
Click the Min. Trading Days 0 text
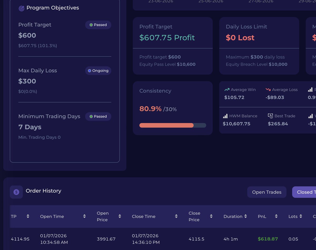coord(39,137)
